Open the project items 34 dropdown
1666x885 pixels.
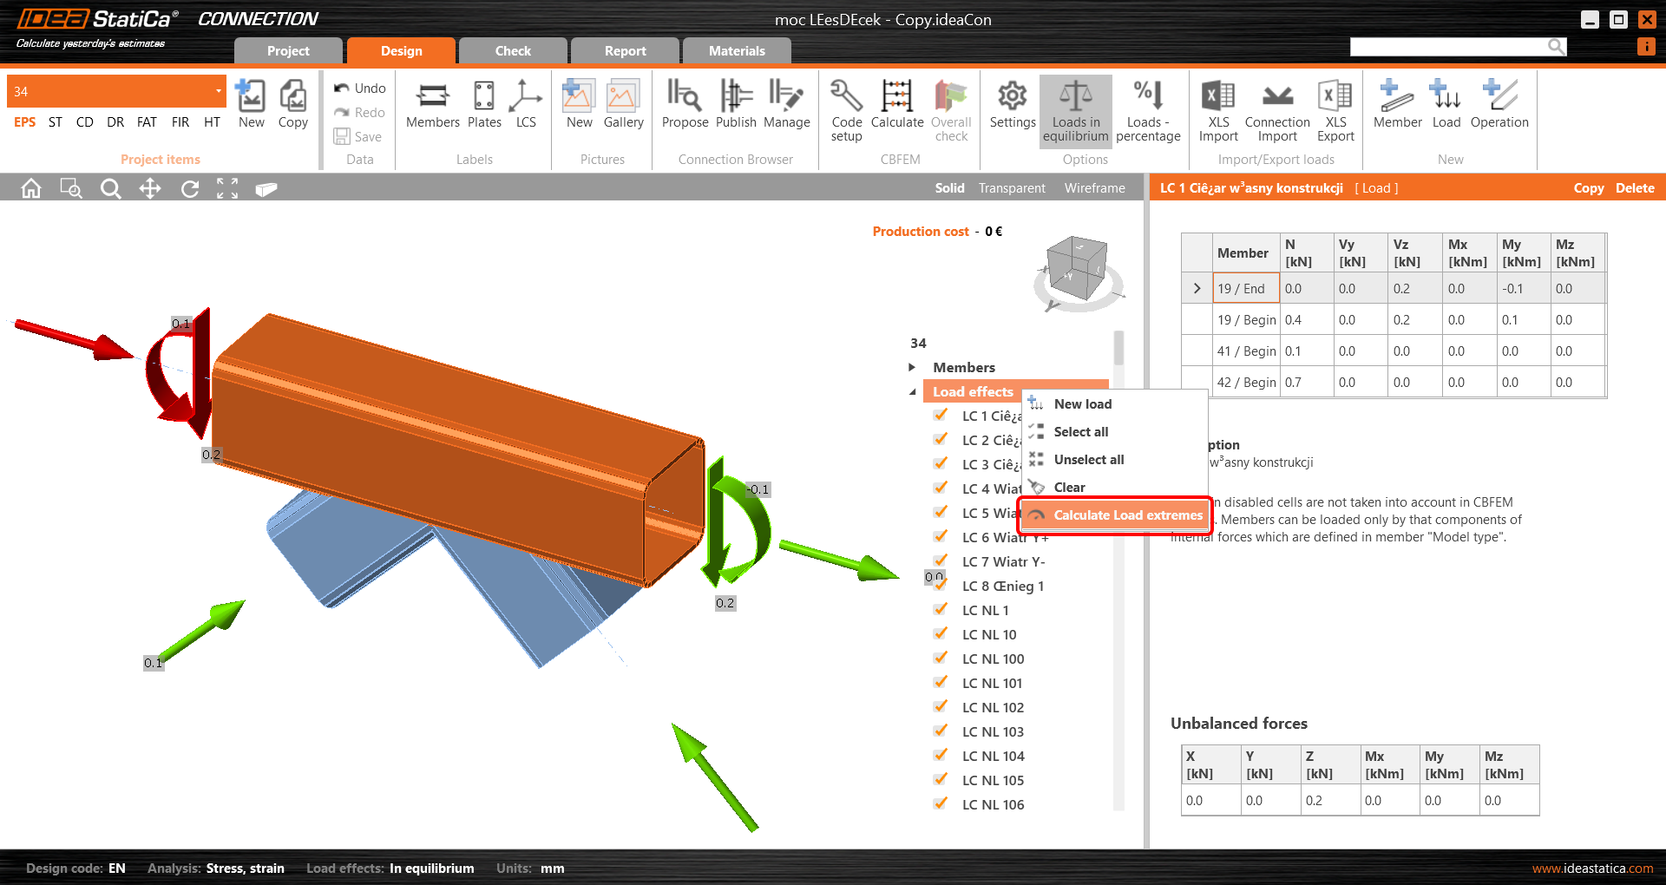[218, 90]
